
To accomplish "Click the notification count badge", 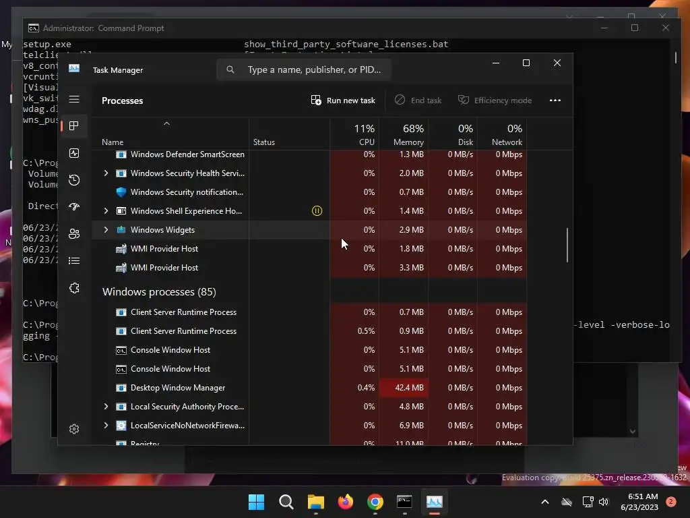I will [671, 502].
